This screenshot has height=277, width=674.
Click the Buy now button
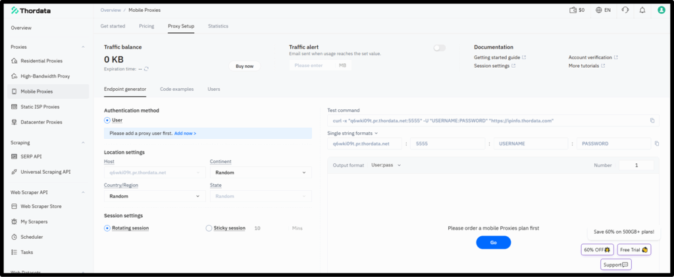point(245,66)
